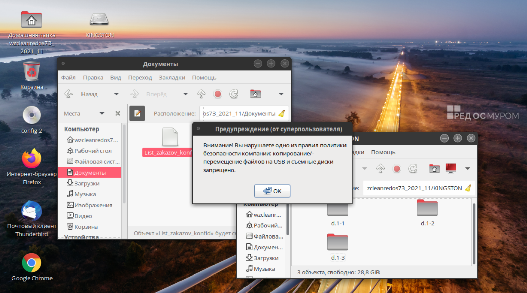Select Музыка in KINGSTON sidebar

(x=261, y=269)
